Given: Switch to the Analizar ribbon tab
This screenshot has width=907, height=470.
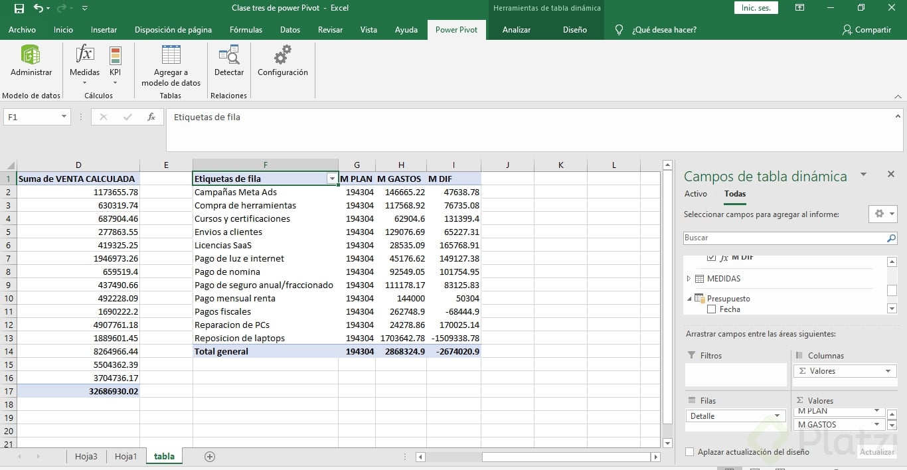Looking at the screenshot, I should tap(516, 30).
